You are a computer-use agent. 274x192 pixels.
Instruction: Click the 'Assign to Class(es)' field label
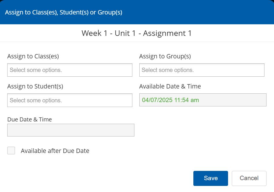33,56
